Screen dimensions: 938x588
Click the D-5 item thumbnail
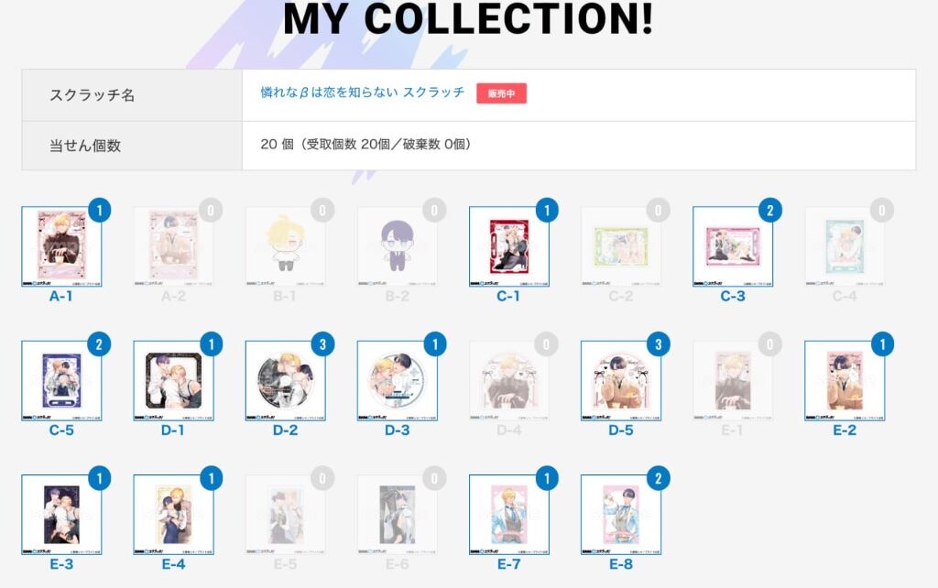click(621, 380)
